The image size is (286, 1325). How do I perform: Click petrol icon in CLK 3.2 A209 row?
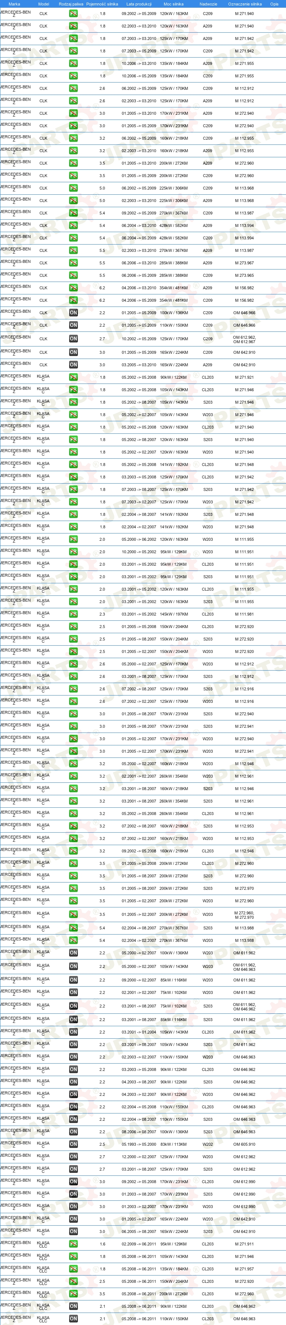74,151
